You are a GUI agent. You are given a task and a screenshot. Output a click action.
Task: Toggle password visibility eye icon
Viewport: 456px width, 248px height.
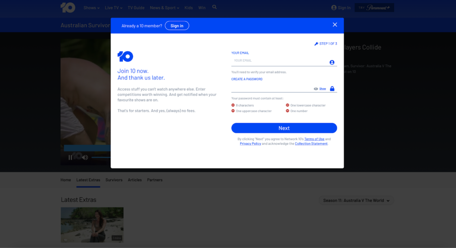[316, 89]
